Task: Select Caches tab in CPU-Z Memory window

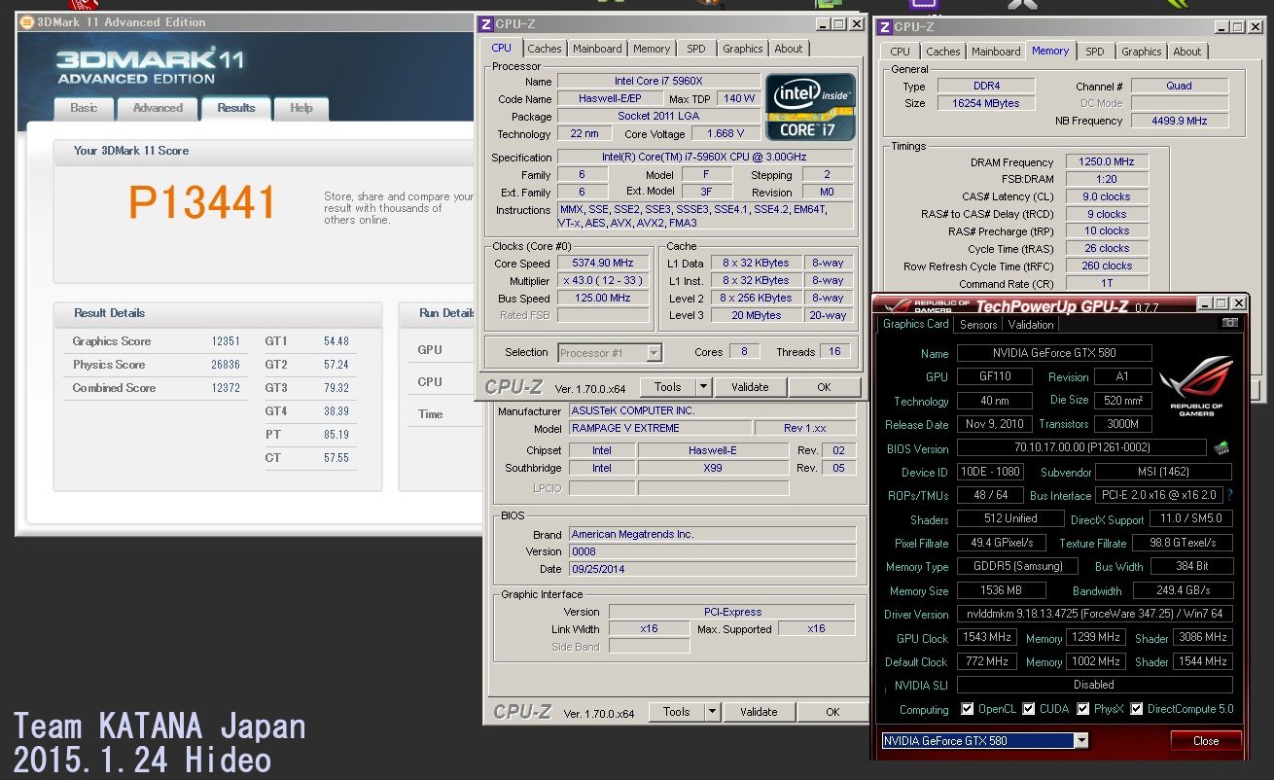Action: pyautogui.click(x=943, y=52)
